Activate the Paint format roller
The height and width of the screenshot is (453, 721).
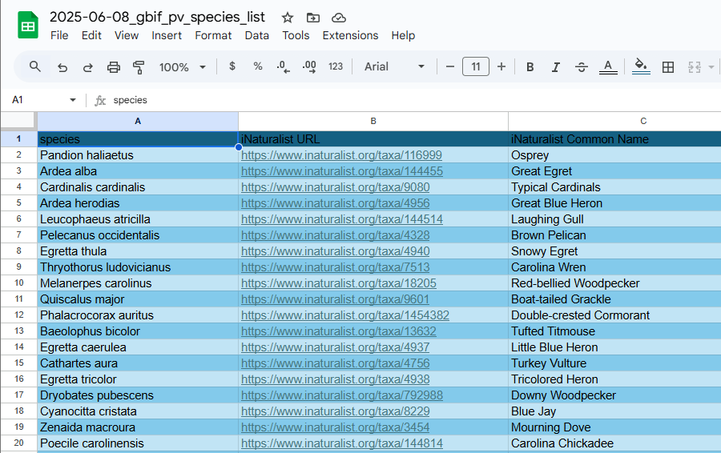139,67
